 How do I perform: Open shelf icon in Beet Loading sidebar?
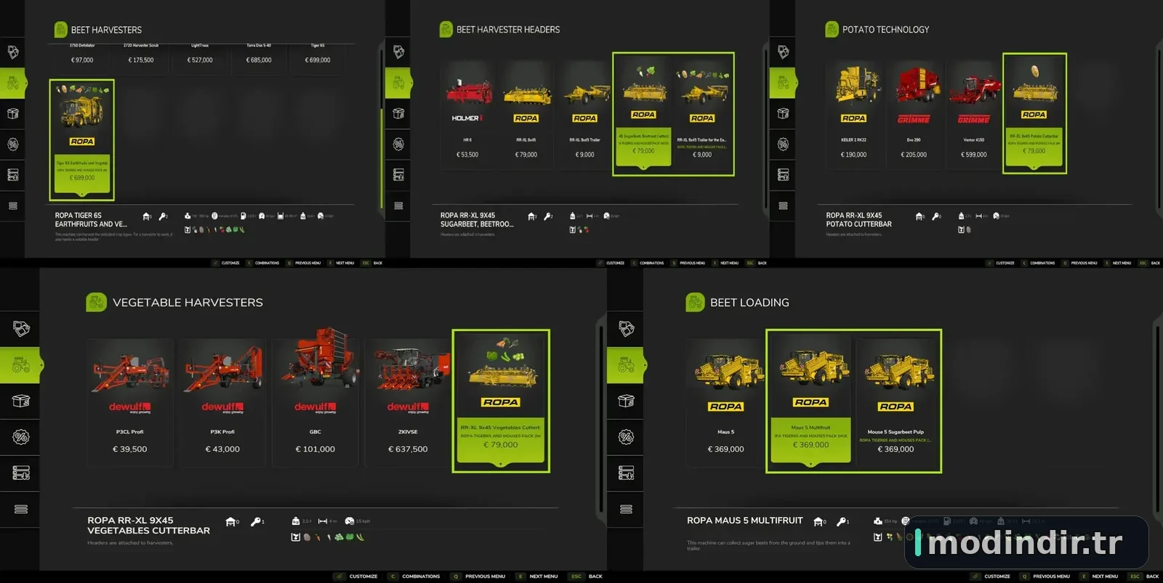point(626,473)
